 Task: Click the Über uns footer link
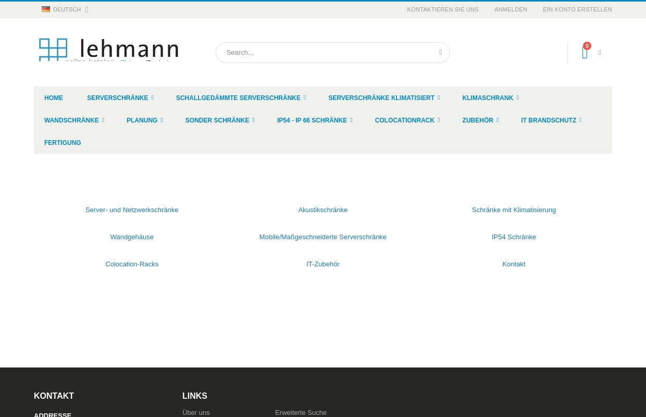[x=196, y=412]
